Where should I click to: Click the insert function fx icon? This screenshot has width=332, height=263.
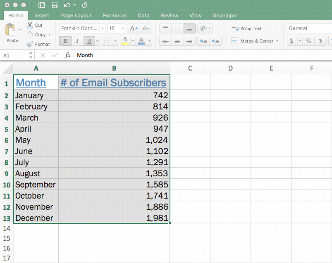click(x=67, y=55)
